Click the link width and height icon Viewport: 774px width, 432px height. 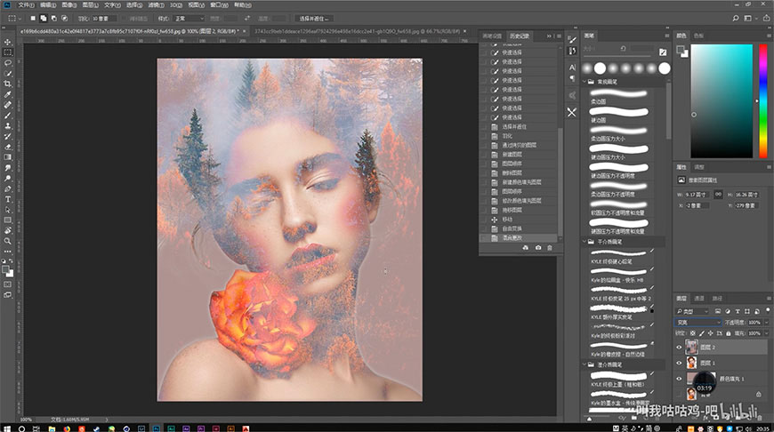716,195
